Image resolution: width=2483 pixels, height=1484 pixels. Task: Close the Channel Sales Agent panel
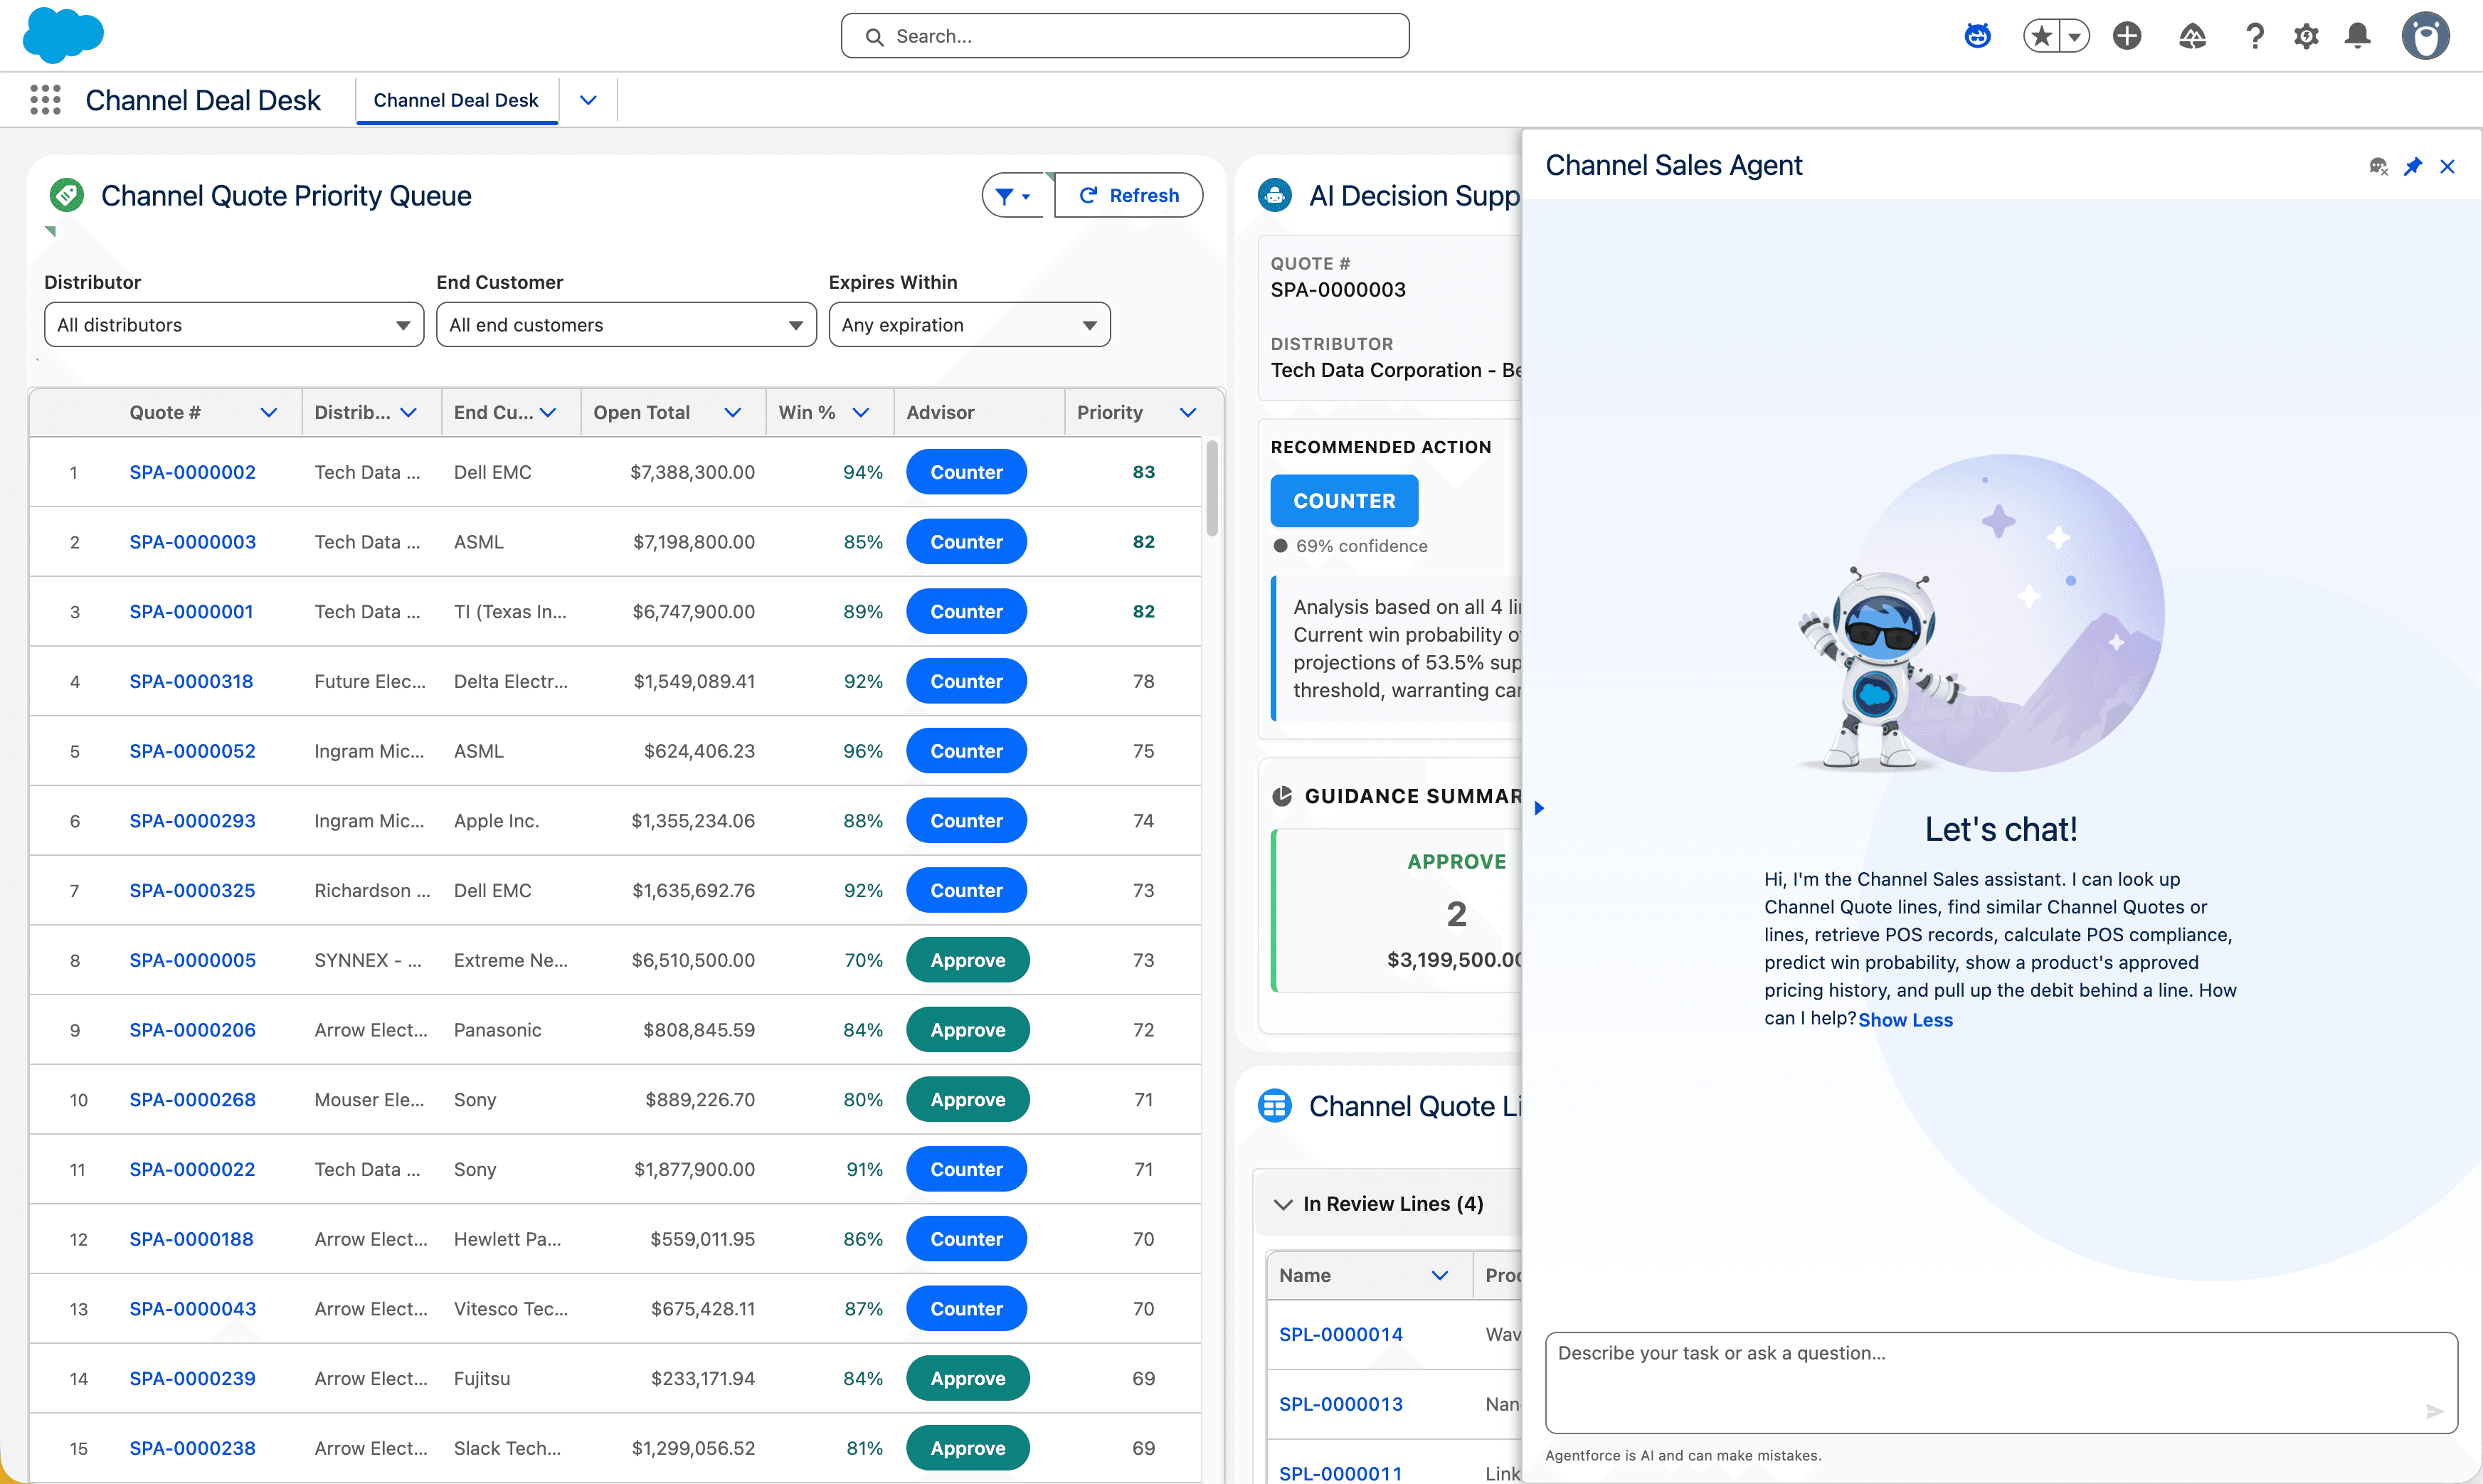(x=2447, y=166)
